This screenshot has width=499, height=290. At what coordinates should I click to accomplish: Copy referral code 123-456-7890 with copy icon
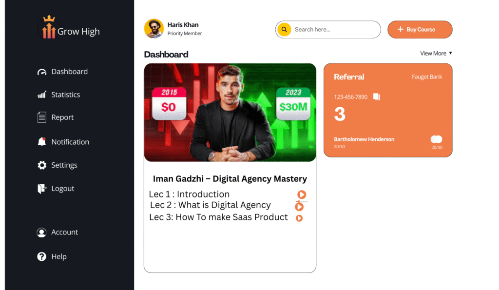(377, 97)
